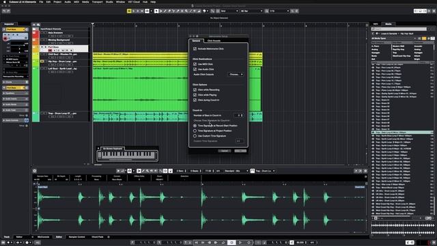The width and height of the screenshot is (437, 246).
Task: Open the gear setup icon at top right
Action: pyautogui.click(x=434, y=11)
